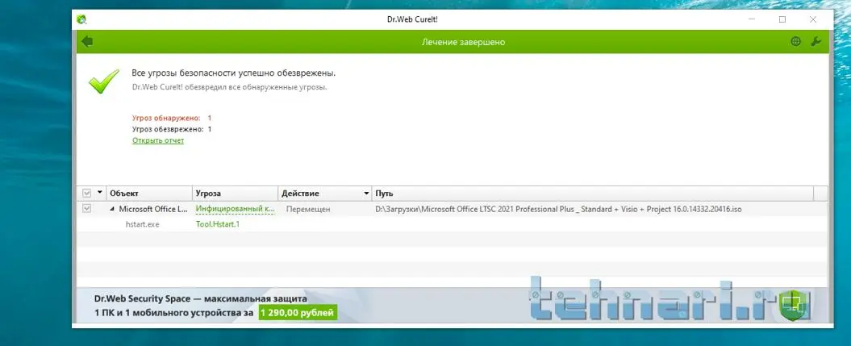
Task: Open the report via Открыть отчет link
Action: click(158, 140)
